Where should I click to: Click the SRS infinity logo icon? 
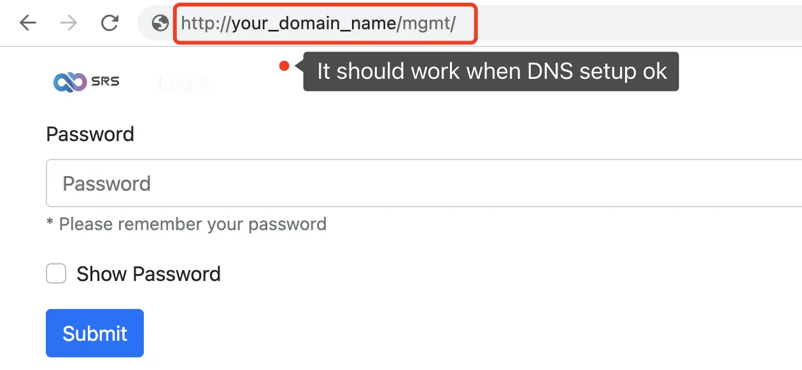(x=69, y=82)
